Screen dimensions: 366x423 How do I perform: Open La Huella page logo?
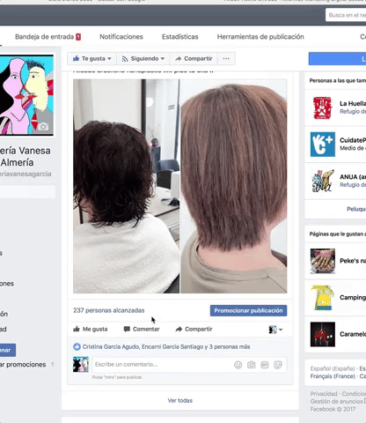click(322, 108)
